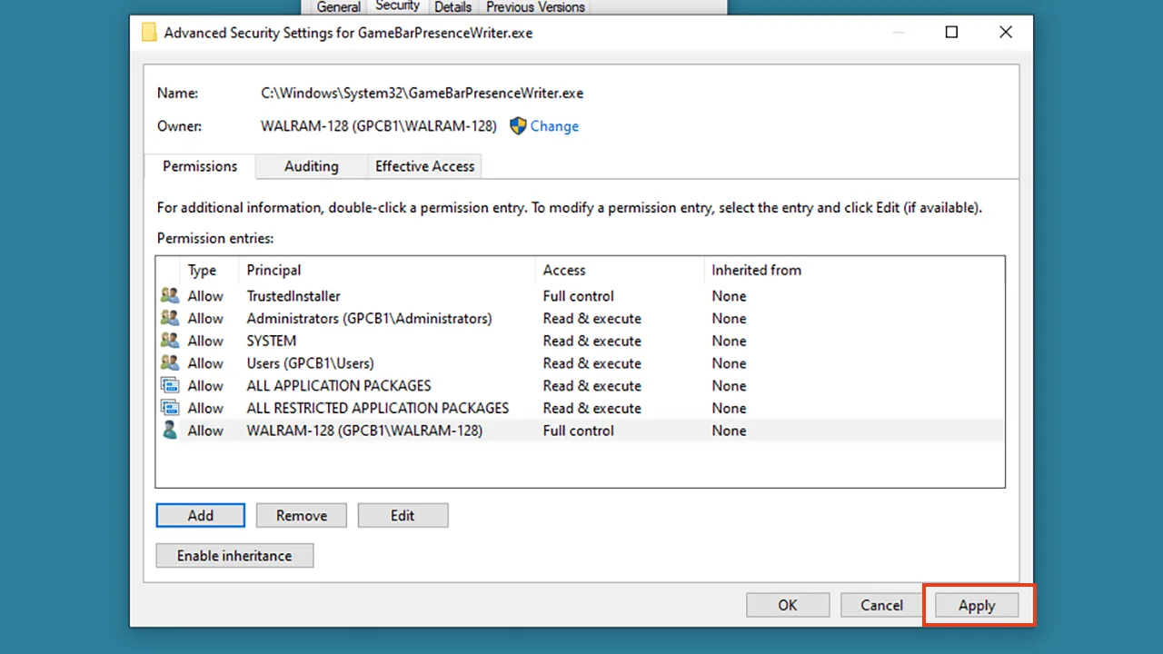This screenshot has height=654, width=1163.
Task: Select the Users (GPCB1\Users) entry
Action: 580,363
